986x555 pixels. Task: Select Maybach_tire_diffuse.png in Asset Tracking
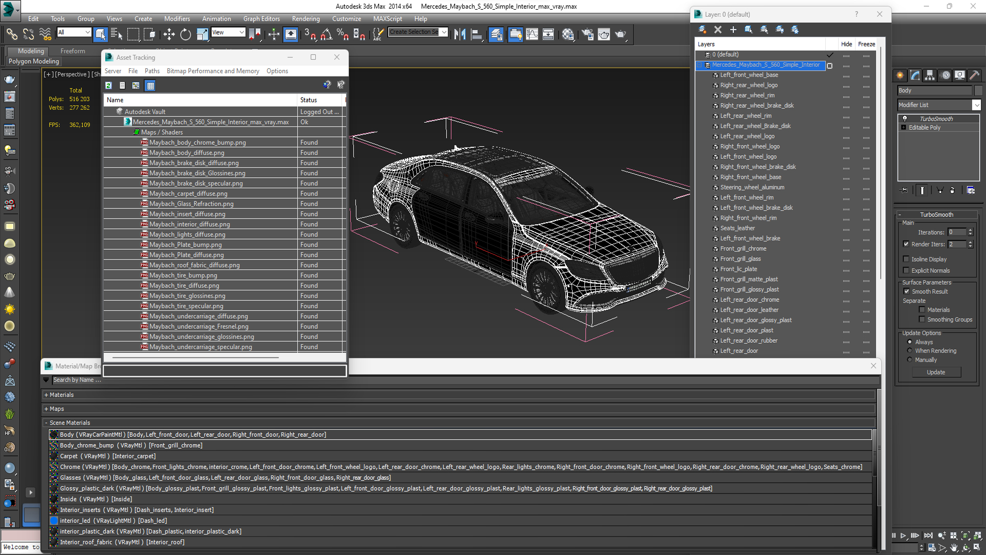click(x=184, y=286)
